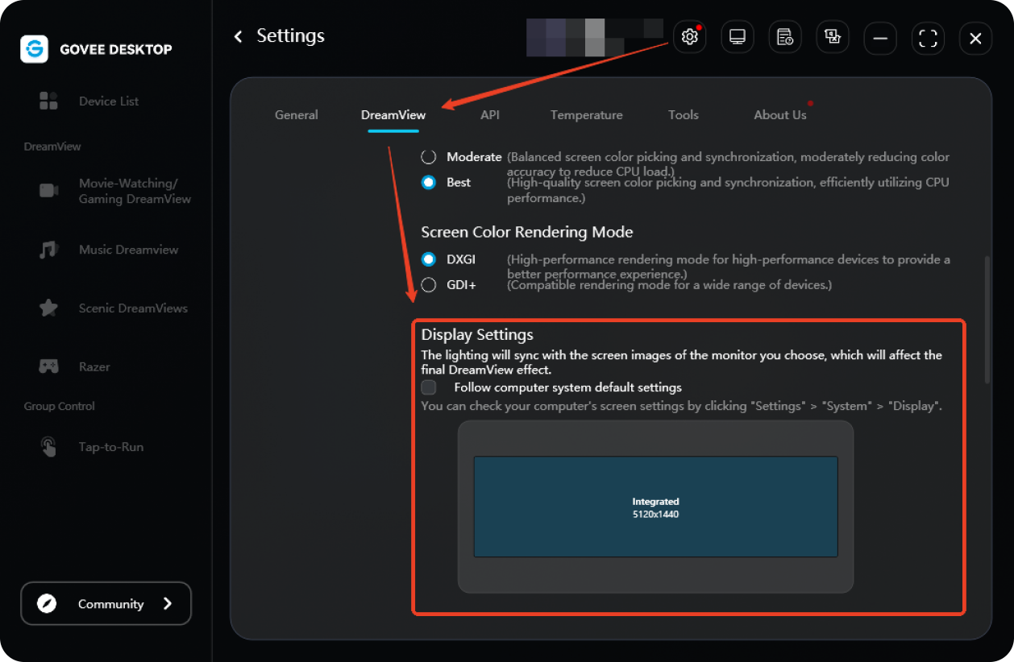
Task: Switch to the General tab
Action: [297, 115]
